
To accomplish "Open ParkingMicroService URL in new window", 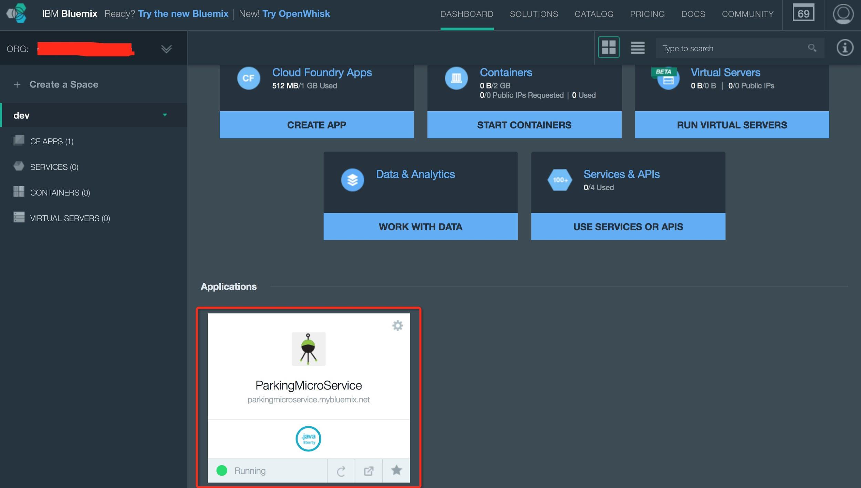I will [369, 471].
